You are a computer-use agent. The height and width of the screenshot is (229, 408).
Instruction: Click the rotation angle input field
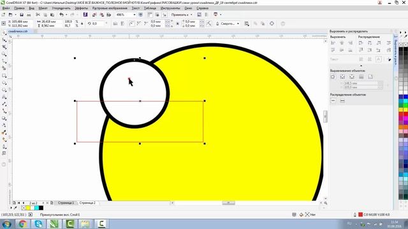pyautogui.click(x=98, y=24)
